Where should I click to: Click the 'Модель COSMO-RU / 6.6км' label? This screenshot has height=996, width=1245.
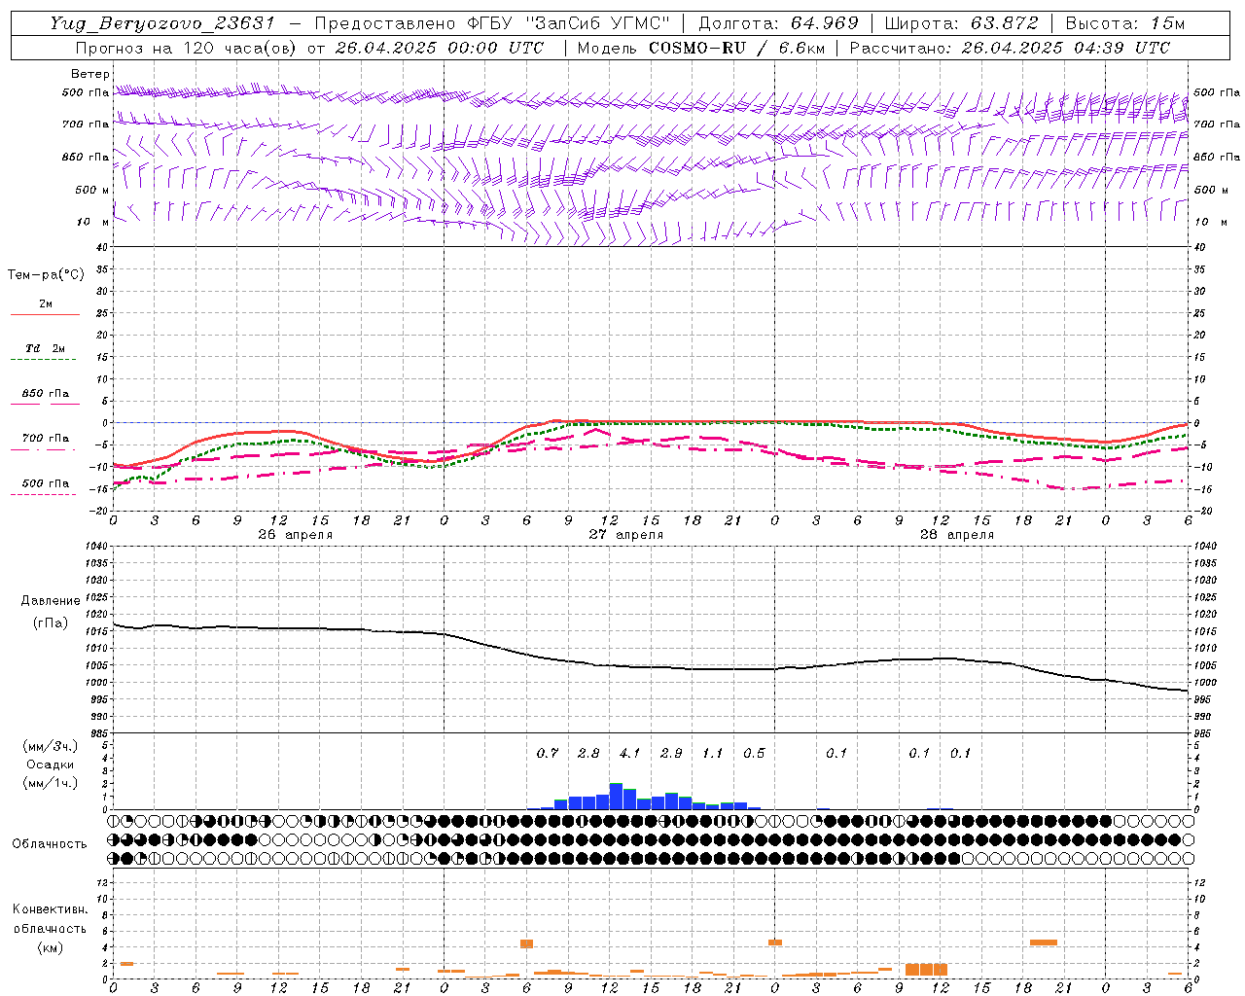click(x=701, y=48)
